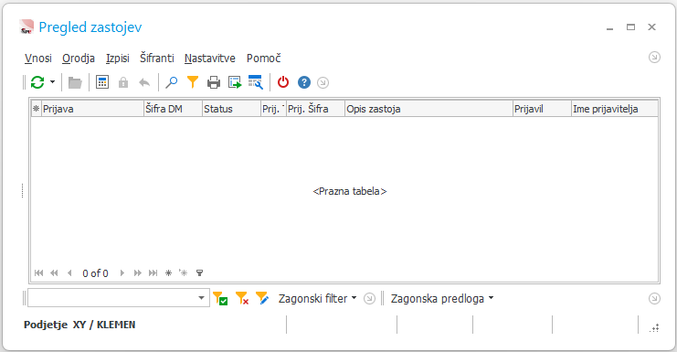Sort by Status column header
Screen dimensions: 677x352
pyautogui.click(x=232, y=109)
